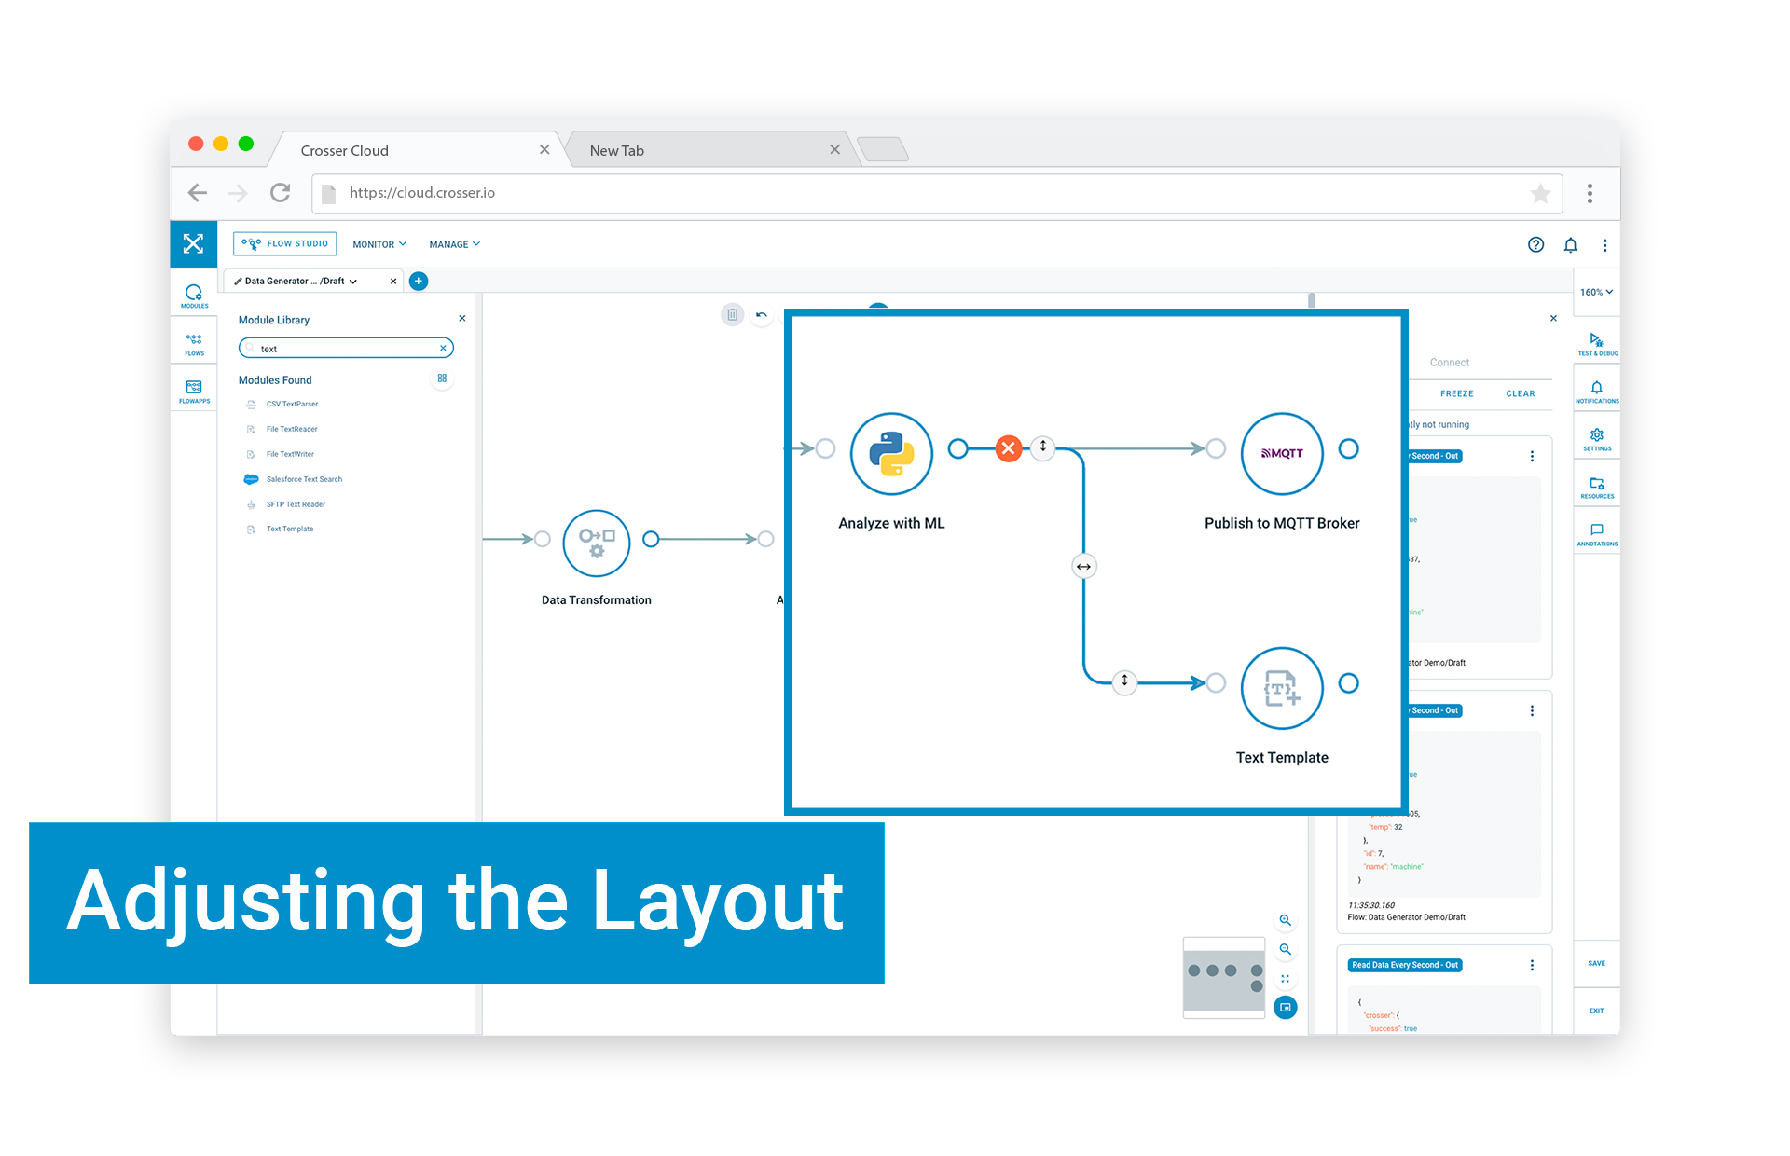The height and width of the screenshot is (1156, 1790).
Task: Click the Save button
Action: [x=1596, y=963]
